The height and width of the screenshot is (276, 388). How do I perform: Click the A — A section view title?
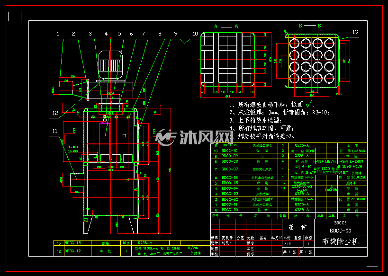[x=226, y=26]
